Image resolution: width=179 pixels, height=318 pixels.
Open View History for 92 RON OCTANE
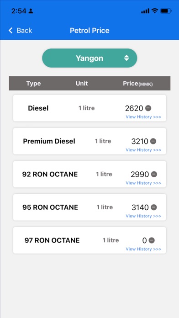(x=143, y=183)
